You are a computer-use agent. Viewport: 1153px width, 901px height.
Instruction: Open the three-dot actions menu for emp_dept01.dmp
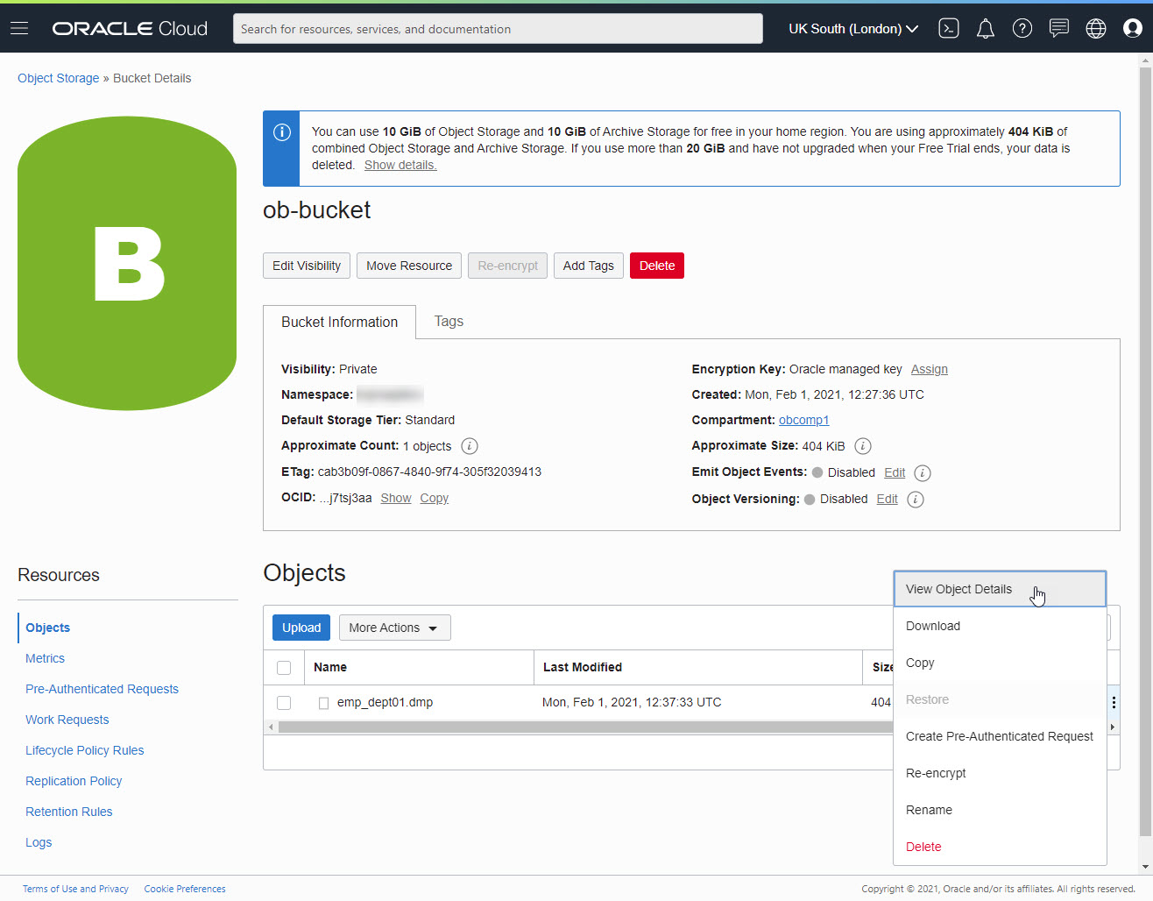click(1114, 703)
